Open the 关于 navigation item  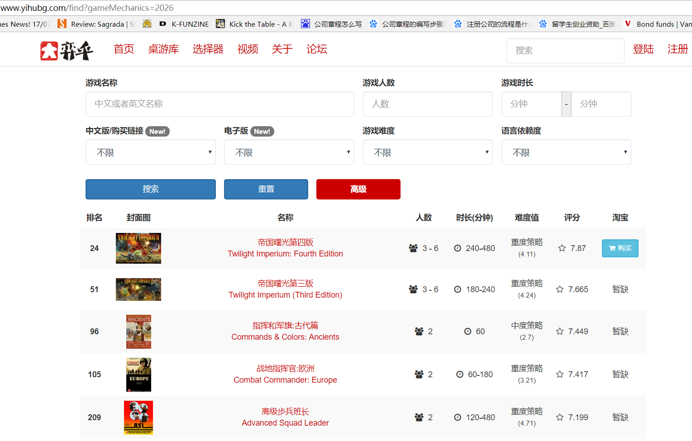[x=282, y=49]
